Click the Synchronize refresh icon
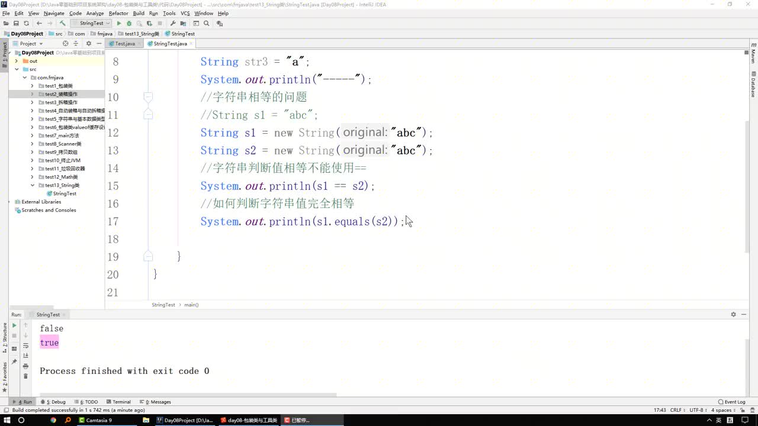 (x=26, y=24)
